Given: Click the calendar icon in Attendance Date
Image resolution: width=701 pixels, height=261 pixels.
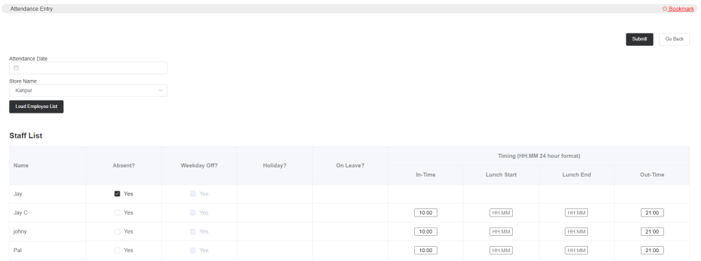Looking at the screenshot, I should [x=16, y=68].
